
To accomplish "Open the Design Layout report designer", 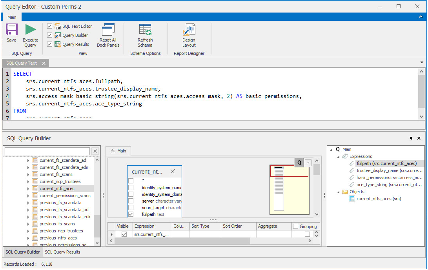I will pyautogui.click(x=189, y=30).
